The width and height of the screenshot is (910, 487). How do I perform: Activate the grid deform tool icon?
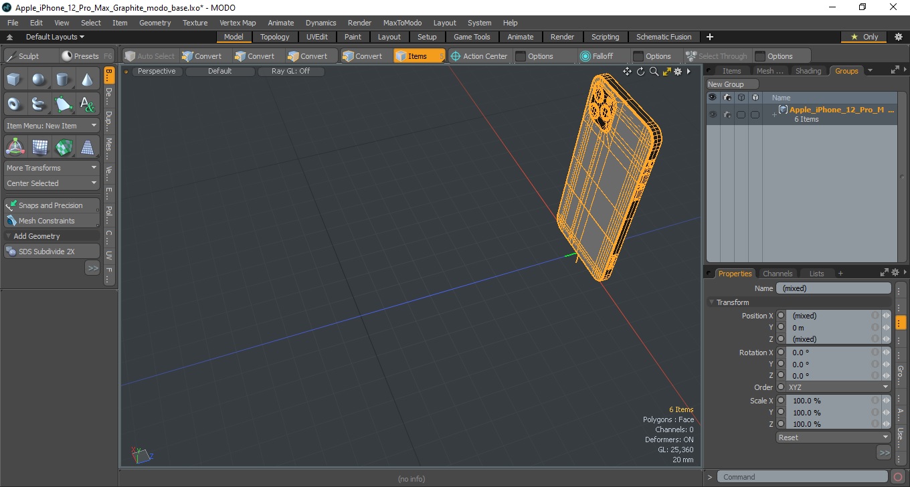(x=39, y=147)
